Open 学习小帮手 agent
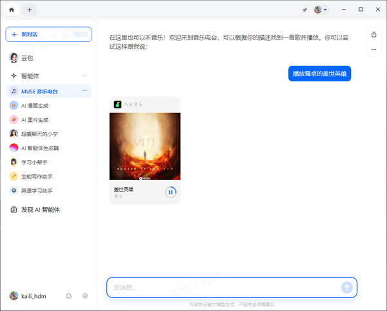Screen dimensions: 387x311 pos(48,162)
